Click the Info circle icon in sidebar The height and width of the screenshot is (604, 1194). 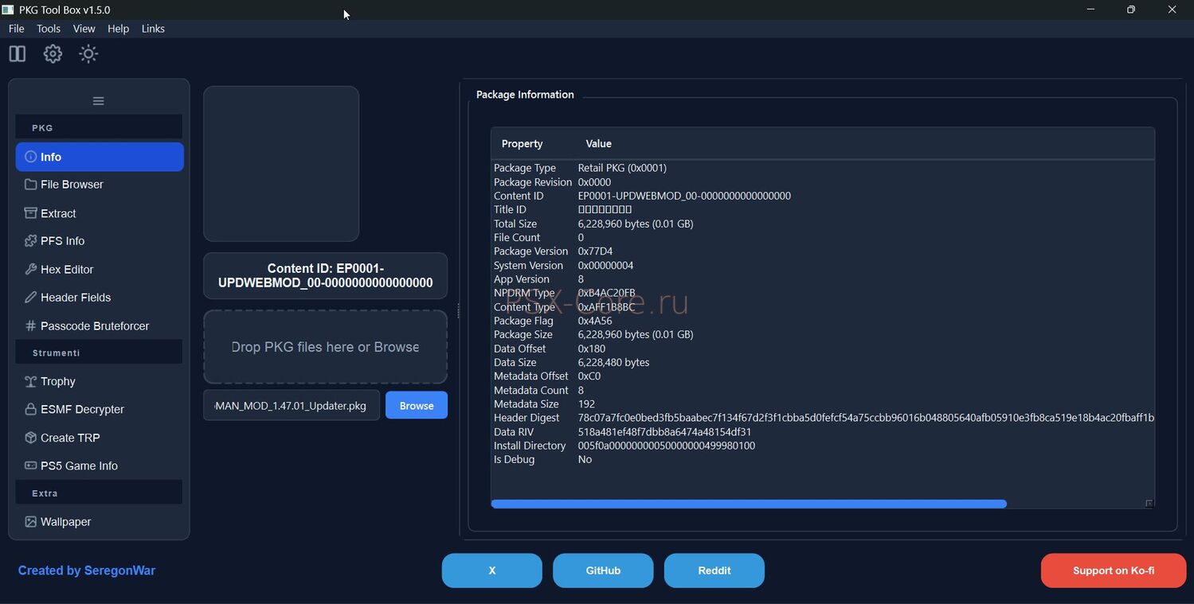pyautogui.click(x=30, y=157)
